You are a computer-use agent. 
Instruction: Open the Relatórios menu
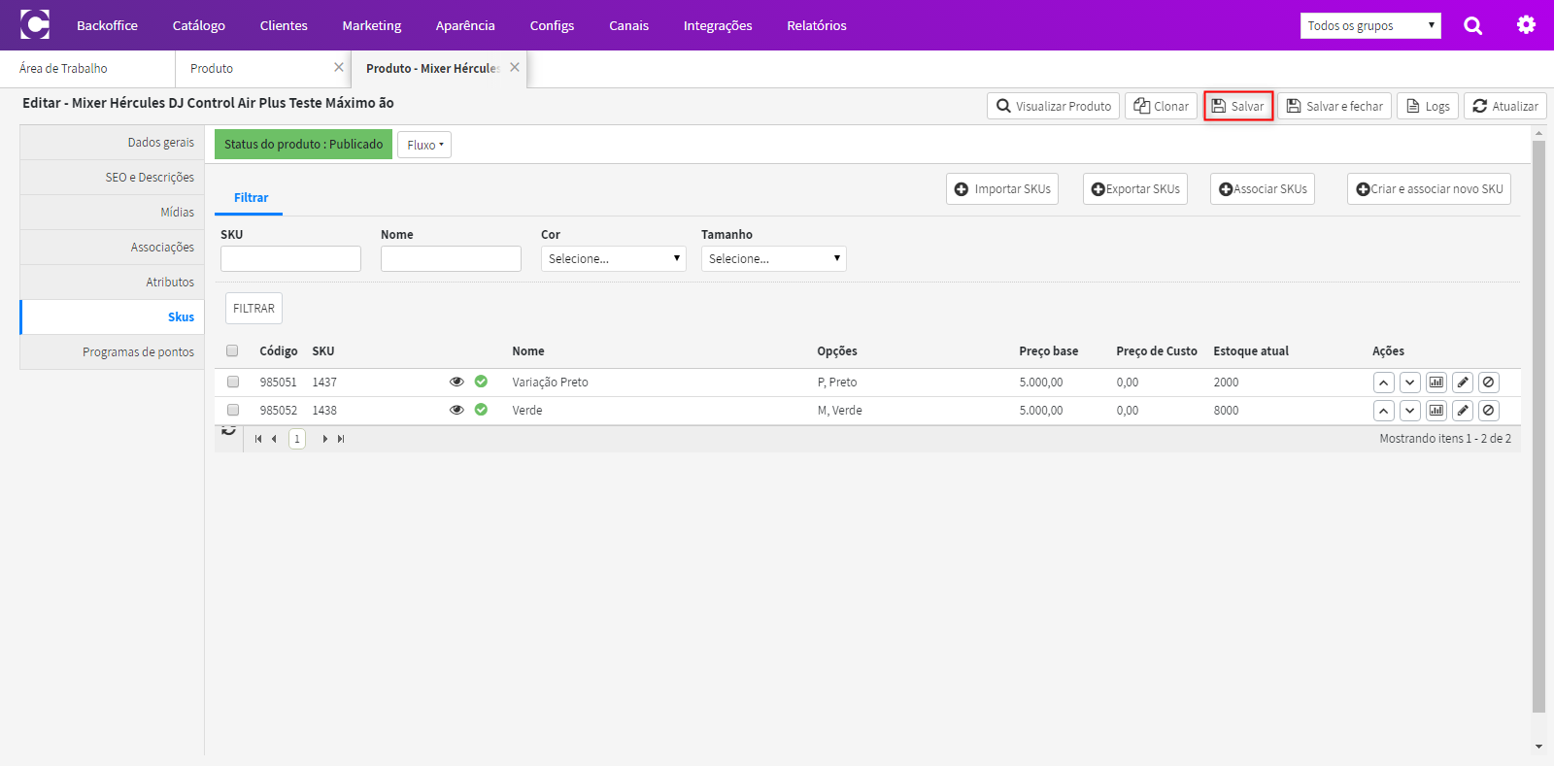(x=817, y=25)
